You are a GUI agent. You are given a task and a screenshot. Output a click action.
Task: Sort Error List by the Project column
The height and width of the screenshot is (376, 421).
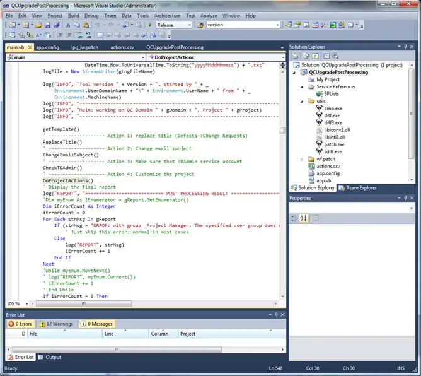[232, 334]
